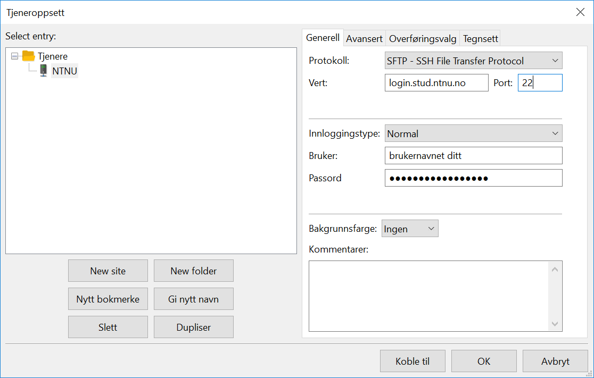
Task: Close the Tjeneroppsett dialog window
Action: tap(580, 12)
